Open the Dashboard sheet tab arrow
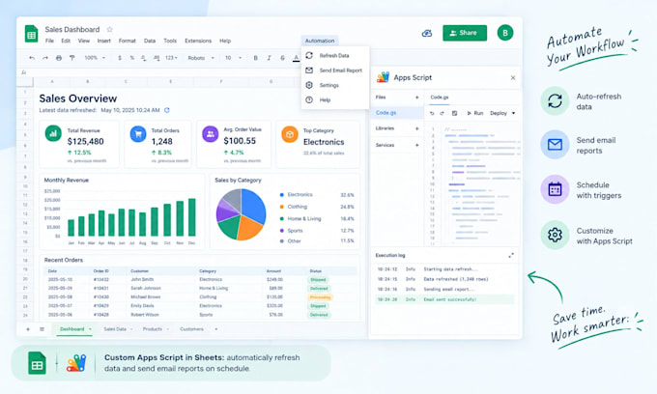 click(x=90, y=329)
